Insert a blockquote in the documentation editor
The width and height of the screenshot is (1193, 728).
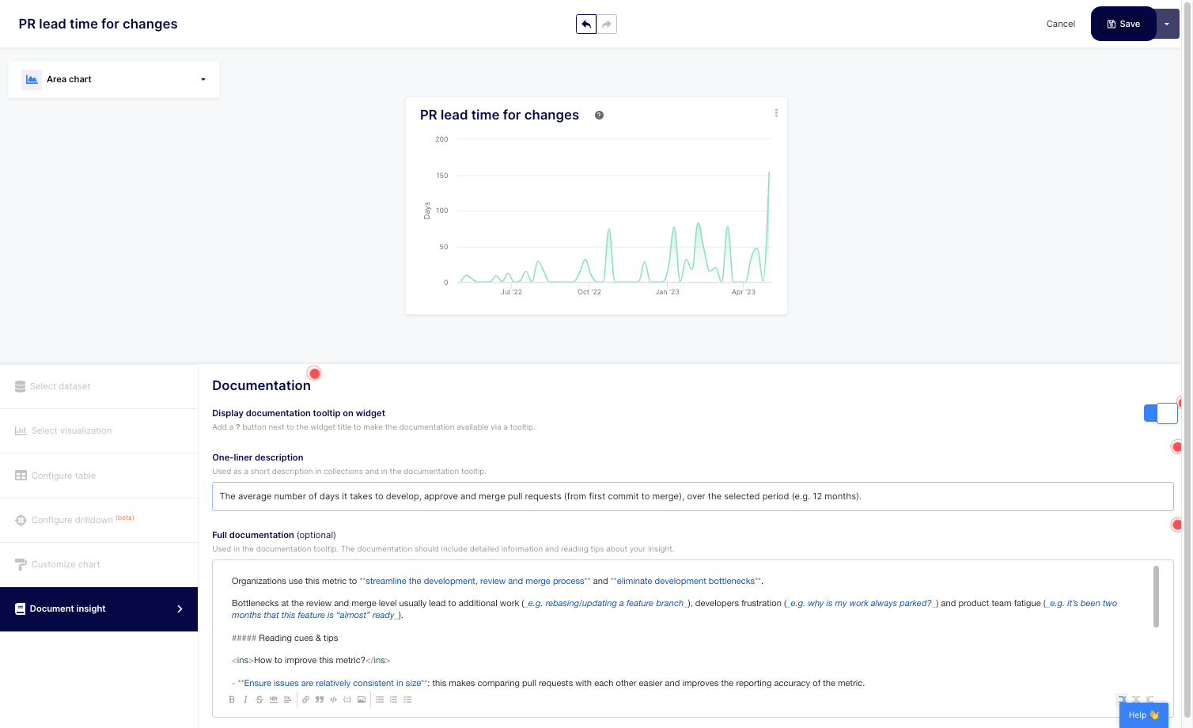pos(320,700)
